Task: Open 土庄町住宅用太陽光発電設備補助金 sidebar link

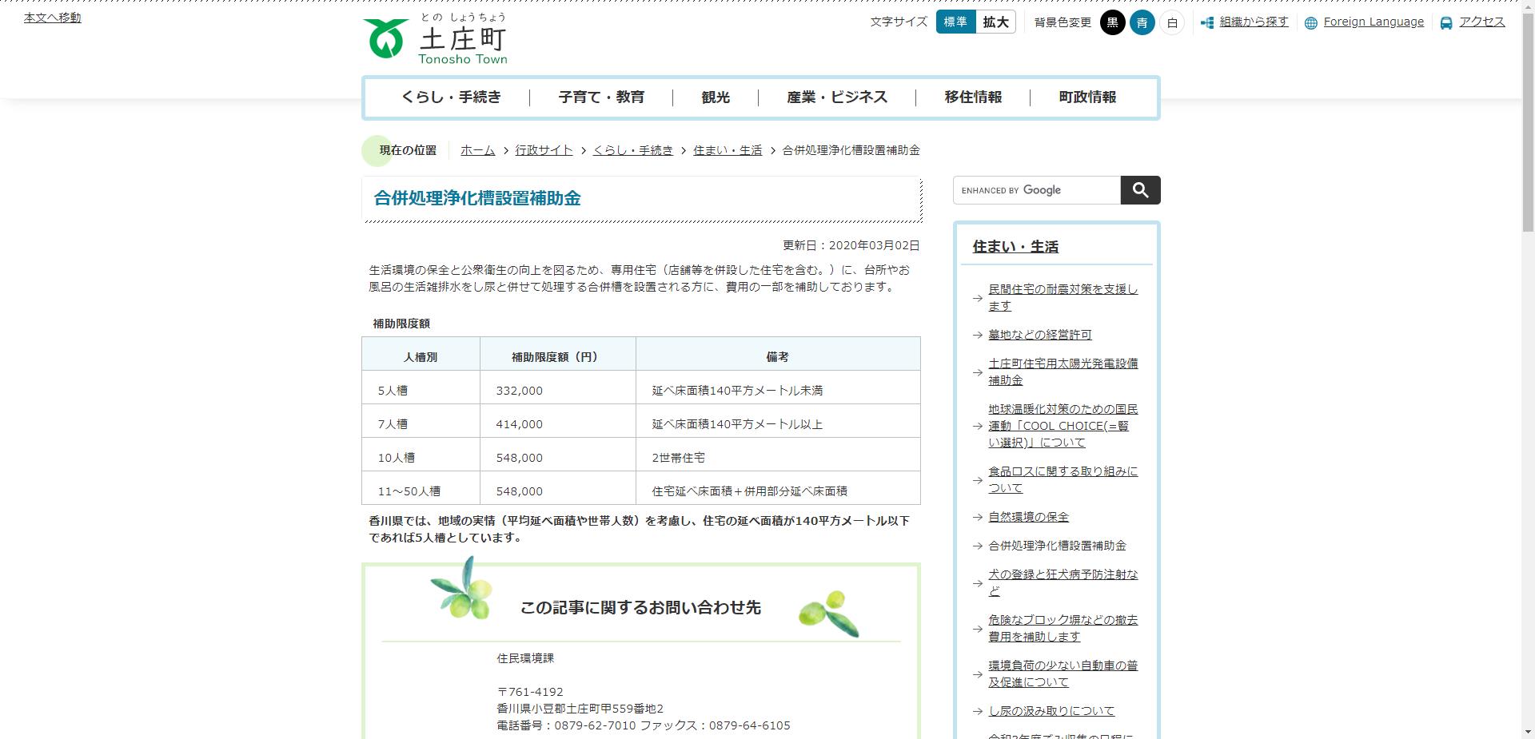Action: click(1064, 371)
